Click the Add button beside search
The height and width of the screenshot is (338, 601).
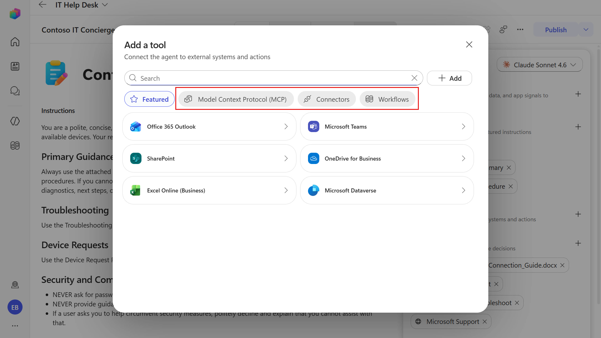tap(449, 78)
